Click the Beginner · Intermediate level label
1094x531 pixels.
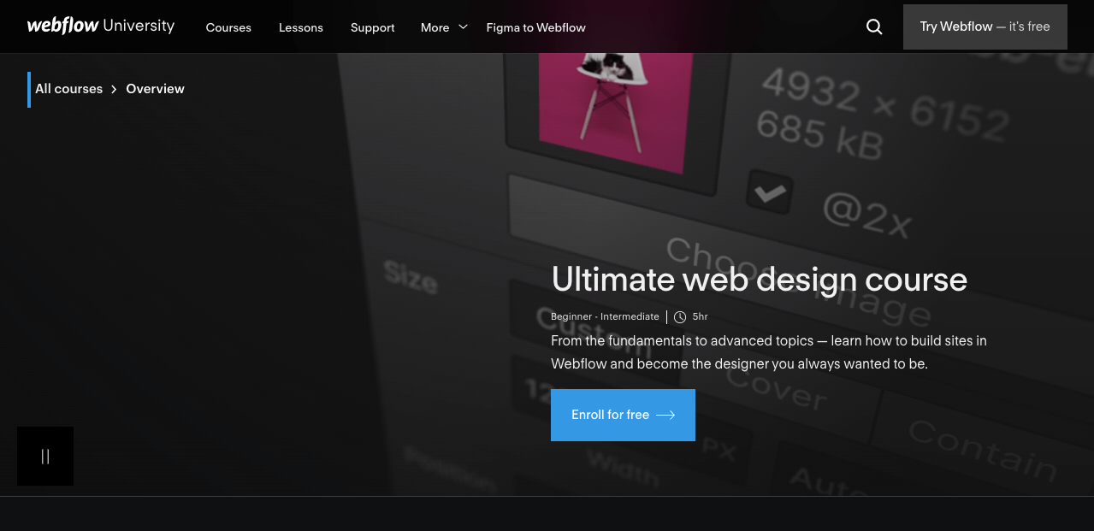tap(605, 316)
